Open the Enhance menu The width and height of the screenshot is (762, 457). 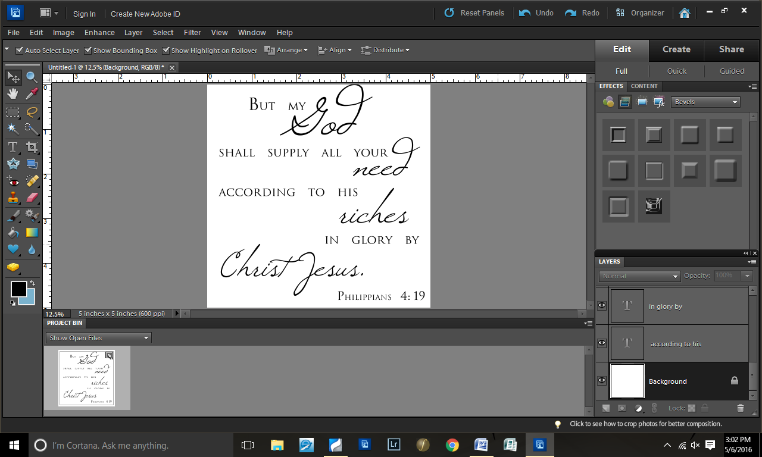(x=99, y=33)
